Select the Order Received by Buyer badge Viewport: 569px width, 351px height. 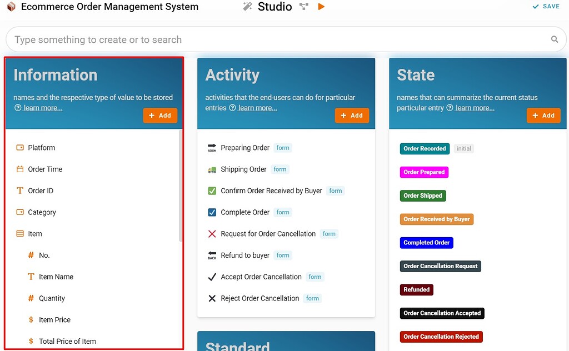(x=437, y=219)
